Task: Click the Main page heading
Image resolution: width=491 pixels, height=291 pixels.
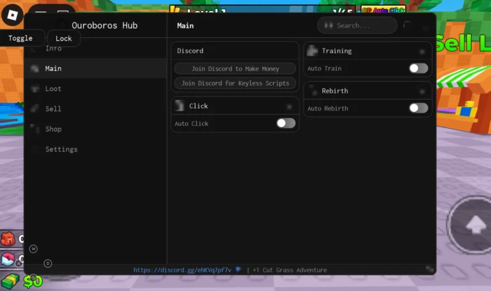Action: [185, 26]
